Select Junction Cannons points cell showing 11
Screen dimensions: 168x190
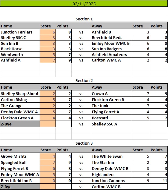159,181
